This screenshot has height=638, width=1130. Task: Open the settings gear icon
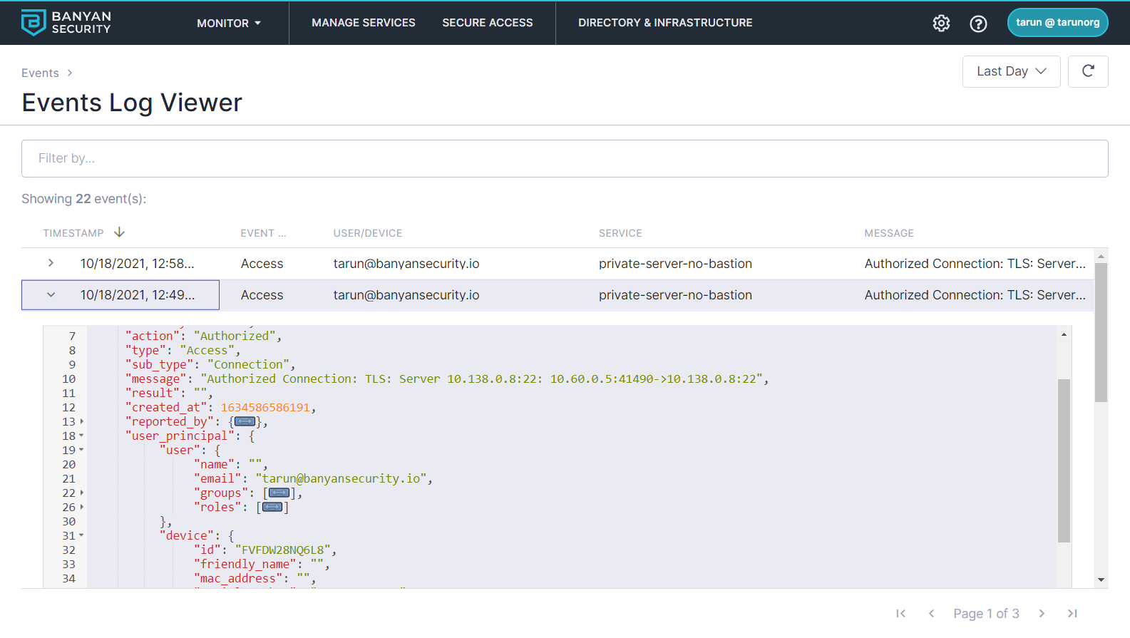tap(941, 24)
